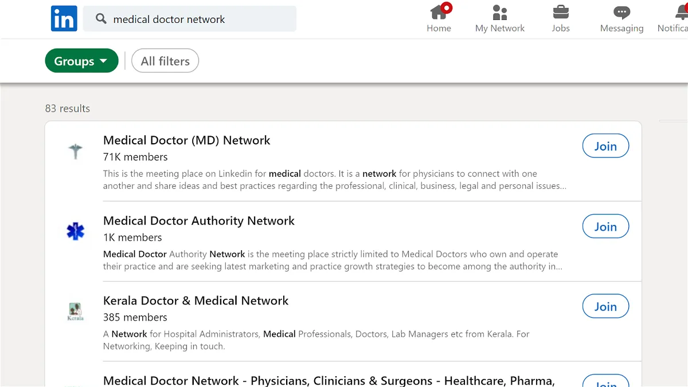Click Medical Doctor Authority Network star logo
Screen dimensions: 688x387
(x=75, y=231)
